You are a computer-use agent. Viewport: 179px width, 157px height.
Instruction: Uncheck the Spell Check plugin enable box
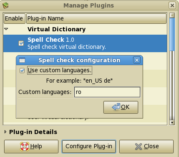[21, 43]
